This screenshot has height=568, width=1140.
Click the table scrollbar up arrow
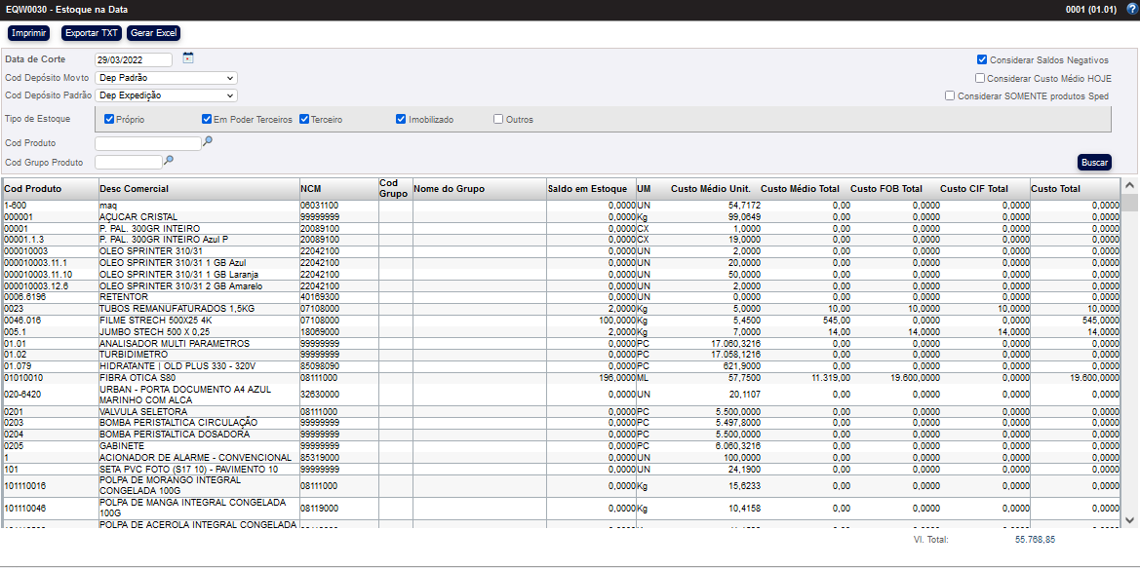[1129, 185]
